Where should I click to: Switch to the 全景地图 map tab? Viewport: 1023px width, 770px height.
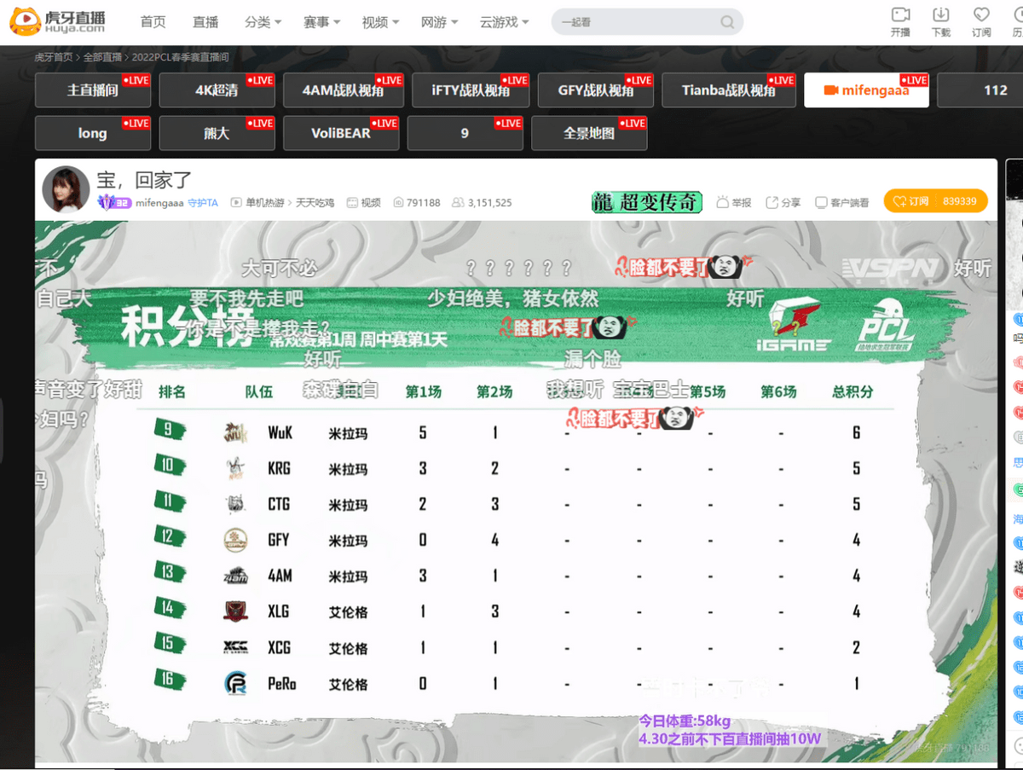[x=589, y=133]
